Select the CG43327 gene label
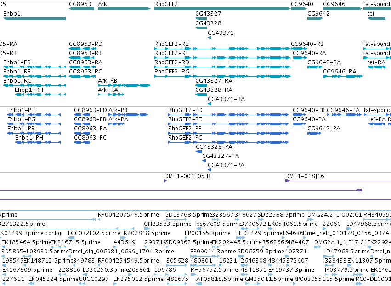Viewport: 391px width, 286px height. click(208, 14)
